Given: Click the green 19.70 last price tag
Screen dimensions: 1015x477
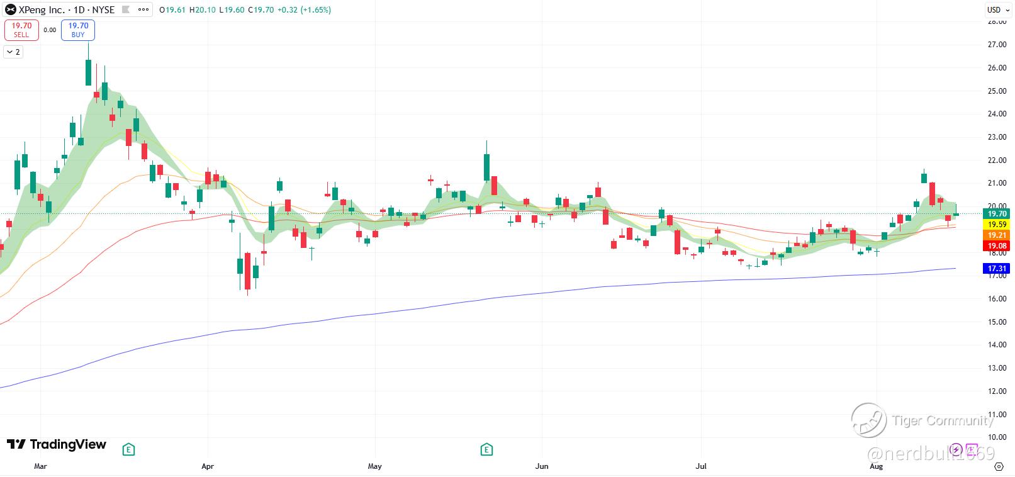Looking at the screenshot, I should pyautogui.click(x=996, y=214).
